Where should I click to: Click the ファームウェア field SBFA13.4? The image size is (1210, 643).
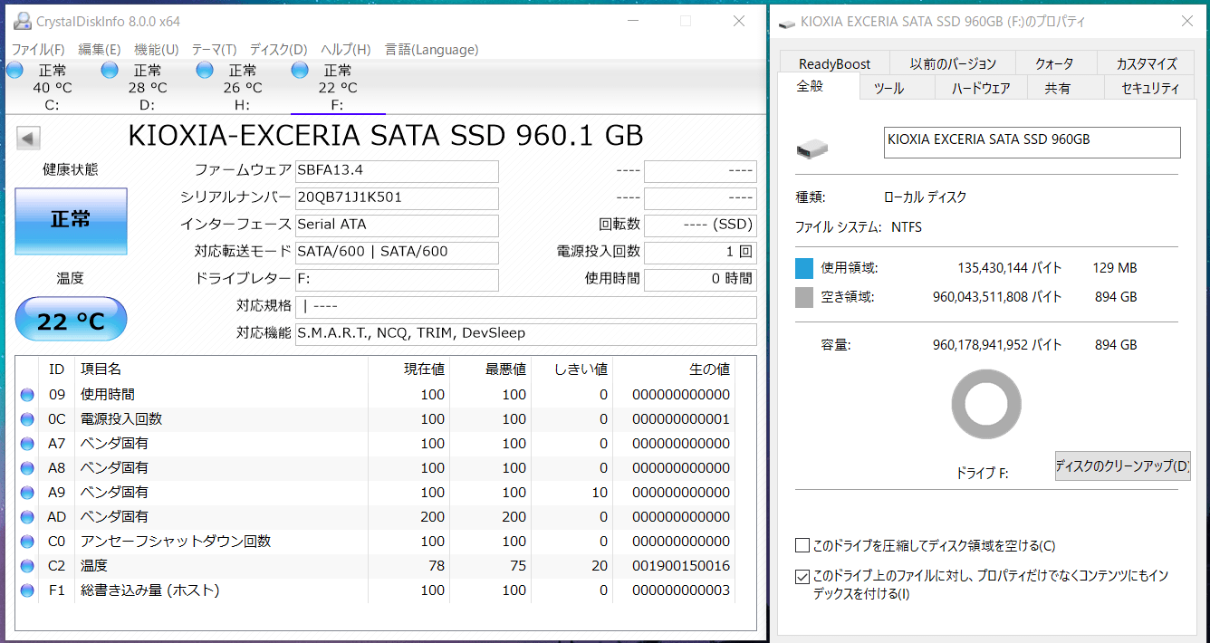(397, 171)
